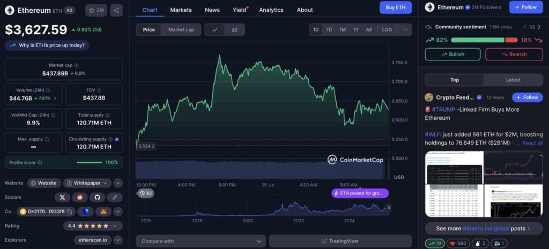The image size is (549, 249).
Task: Open the Chart tab
Action: tap(150, 10)
